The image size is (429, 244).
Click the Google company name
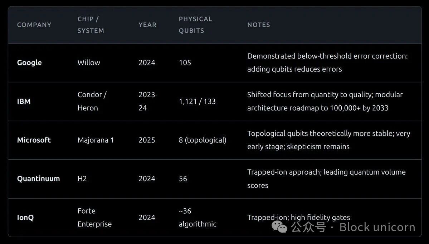pos(29,63)
